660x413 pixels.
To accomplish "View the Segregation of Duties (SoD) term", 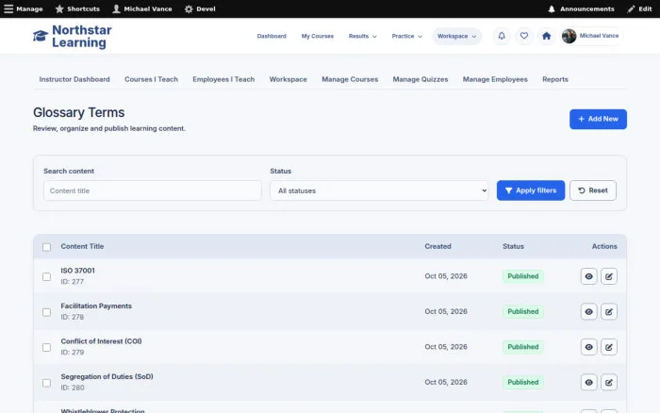I will (588, 382).
